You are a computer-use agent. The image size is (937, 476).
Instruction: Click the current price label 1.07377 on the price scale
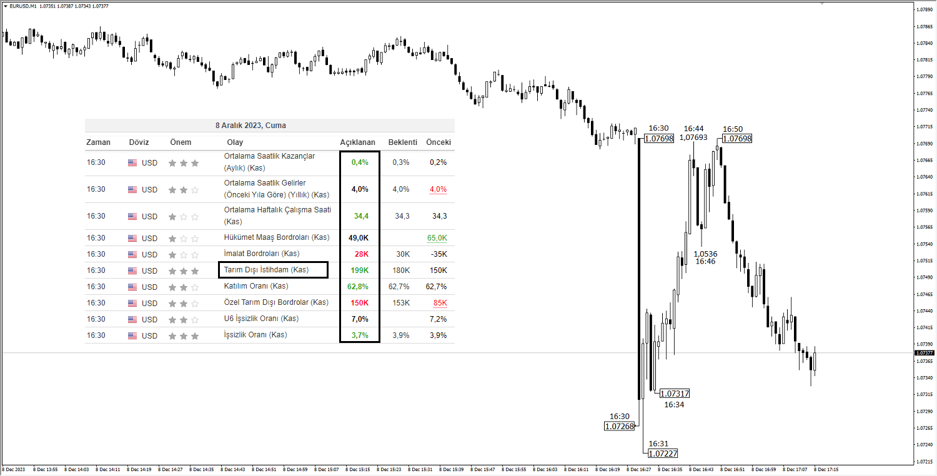(923, 353)
